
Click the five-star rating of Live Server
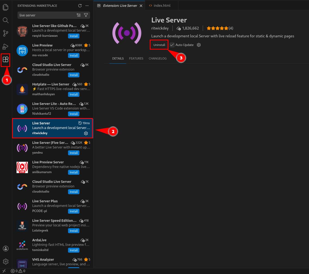(217, 28)
